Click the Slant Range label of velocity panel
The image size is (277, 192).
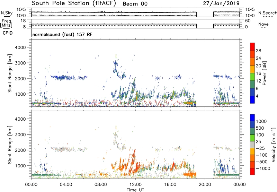coord(10,145)
